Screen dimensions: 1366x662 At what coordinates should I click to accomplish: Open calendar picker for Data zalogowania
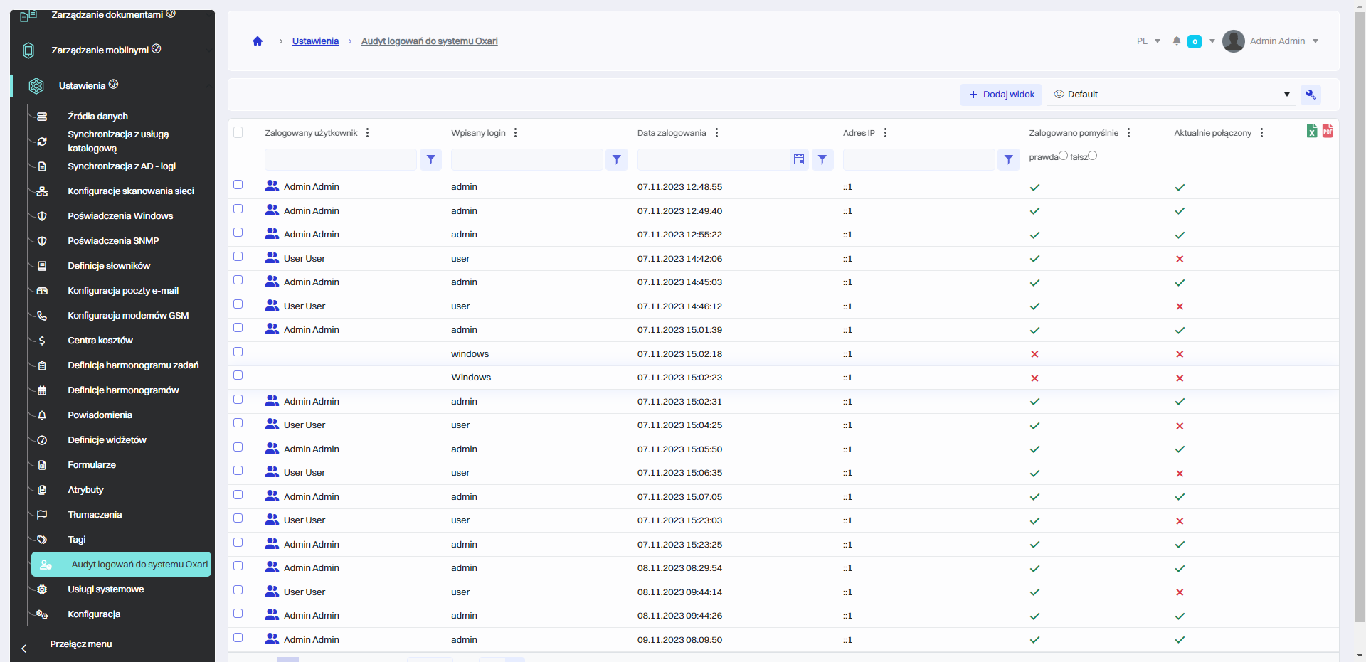799,160
